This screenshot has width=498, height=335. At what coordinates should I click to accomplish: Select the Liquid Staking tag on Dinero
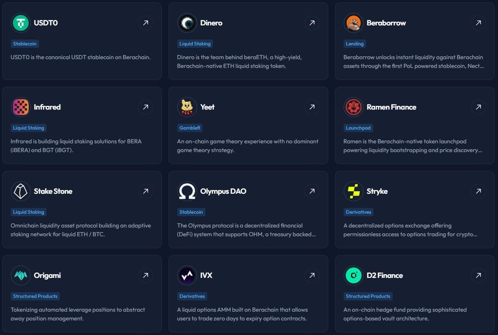click(x=195, y=44)
